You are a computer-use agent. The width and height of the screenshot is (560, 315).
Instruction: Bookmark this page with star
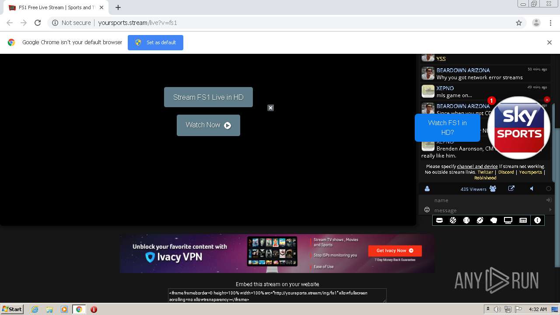coord(519,23)
